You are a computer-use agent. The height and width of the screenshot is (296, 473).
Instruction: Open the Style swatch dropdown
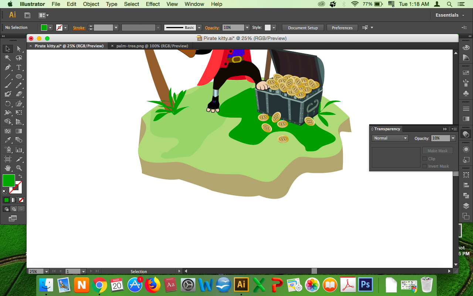(x=274, y=27)
